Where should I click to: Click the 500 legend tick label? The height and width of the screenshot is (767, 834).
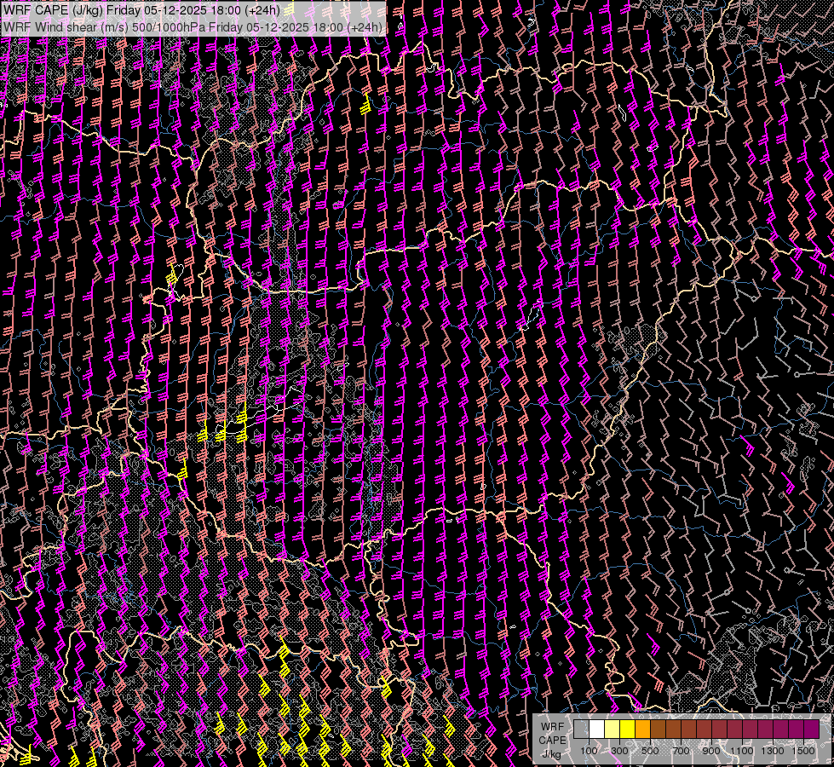click(x=650, y=751)
